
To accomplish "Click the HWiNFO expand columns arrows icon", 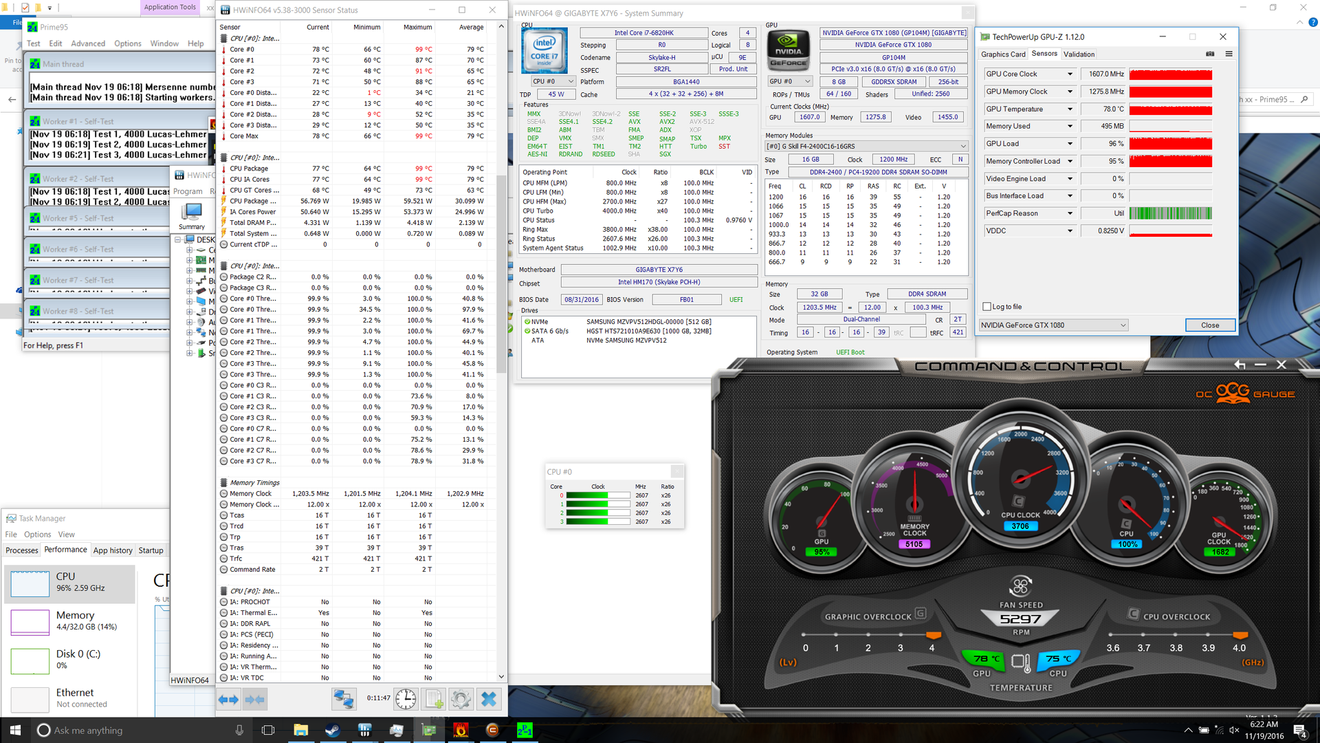I will pos(228,700).
